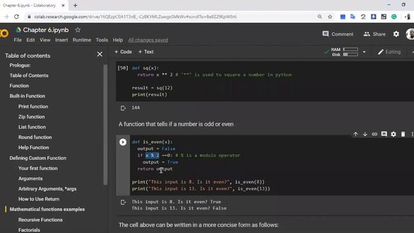Open the Tools menu
The width and height of the screenshot is (414, 233).
point(102,40)
